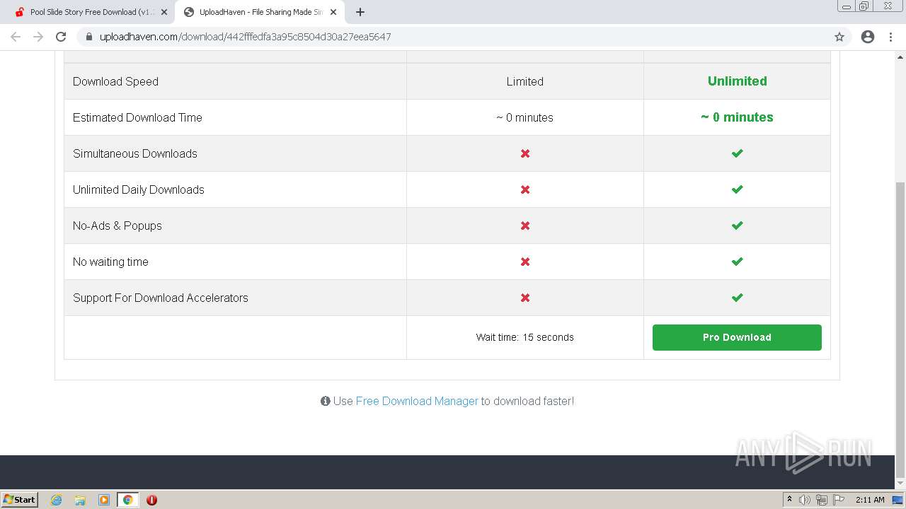The width and height of the screenshot is (906, 509).
Task: Select the Estimated Download Time label
Action: pyautogui.click(x=137, y=117)
